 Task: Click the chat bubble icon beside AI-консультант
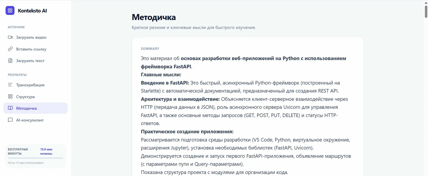(10, 120)
